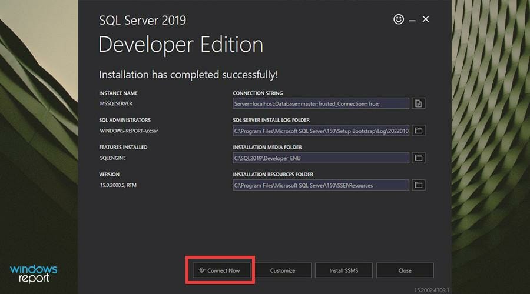The width and height of the screenshot is (530, 294).
Task: Click the 'INSTALLATION RESOURCES FOLDER' label
Action: tap(273, 175)
